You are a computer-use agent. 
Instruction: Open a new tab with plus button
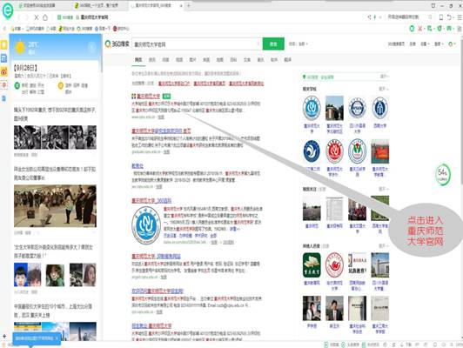188,5
